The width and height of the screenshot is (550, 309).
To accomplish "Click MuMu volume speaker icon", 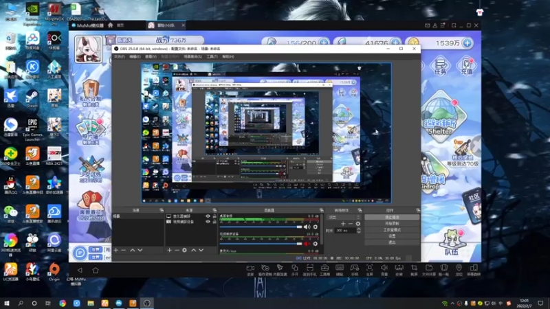I will (x=384, y=269).
